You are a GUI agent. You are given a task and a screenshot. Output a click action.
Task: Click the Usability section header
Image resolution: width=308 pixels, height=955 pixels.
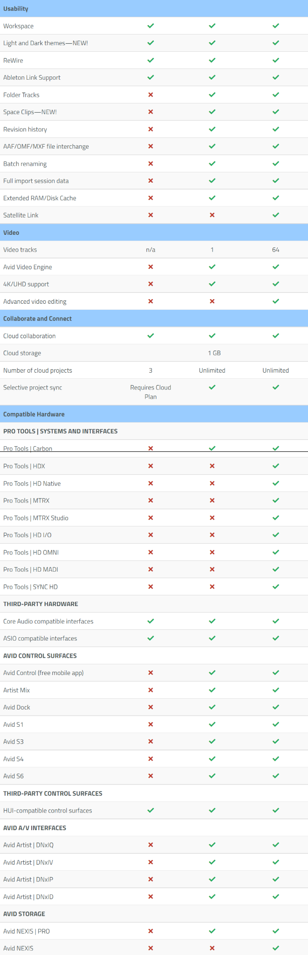[16, 9]
